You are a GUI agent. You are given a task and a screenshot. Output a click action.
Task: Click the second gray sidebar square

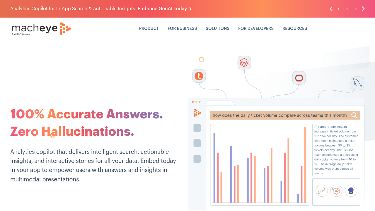(197, 143)
